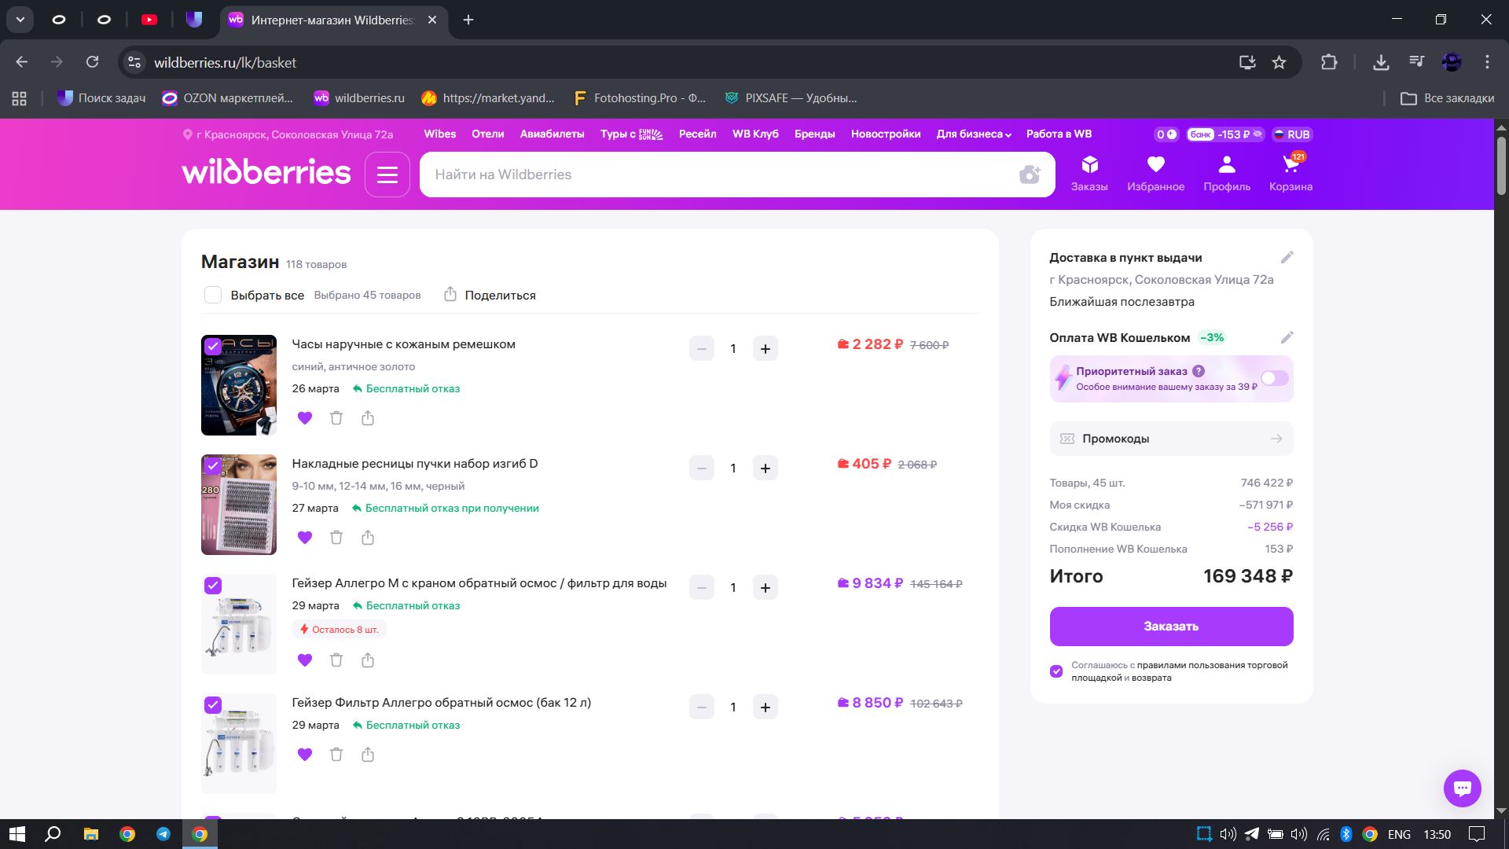Share the false eyelashes item
Screen dimensions: 1509x849
click(368, 538)
